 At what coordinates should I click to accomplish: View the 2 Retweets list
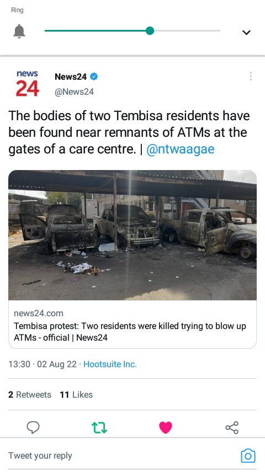coord(30,394)
